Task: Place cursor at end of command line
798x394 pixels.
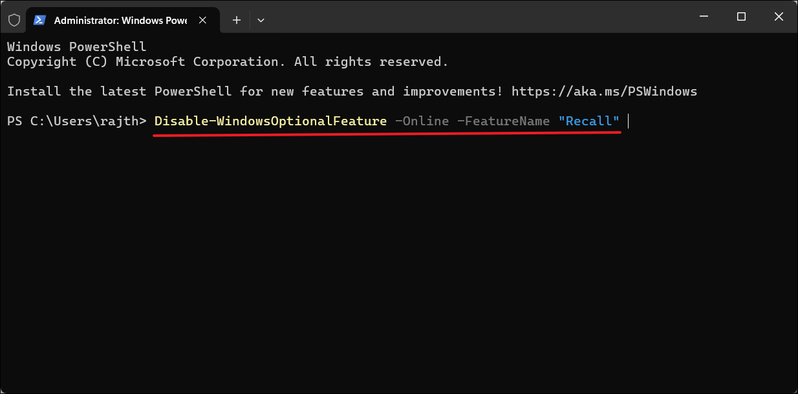Action: pyautogui.click(x=628, y=121)
